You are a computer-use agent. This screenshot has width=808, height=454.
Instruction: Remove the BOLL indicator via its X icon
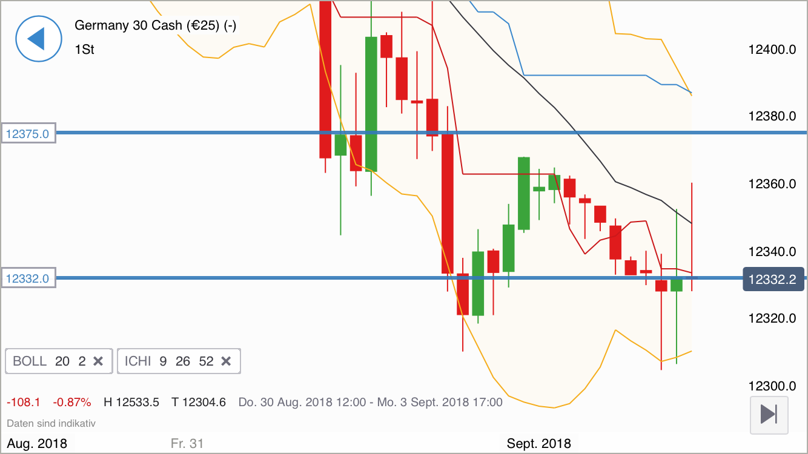point(99,361)
